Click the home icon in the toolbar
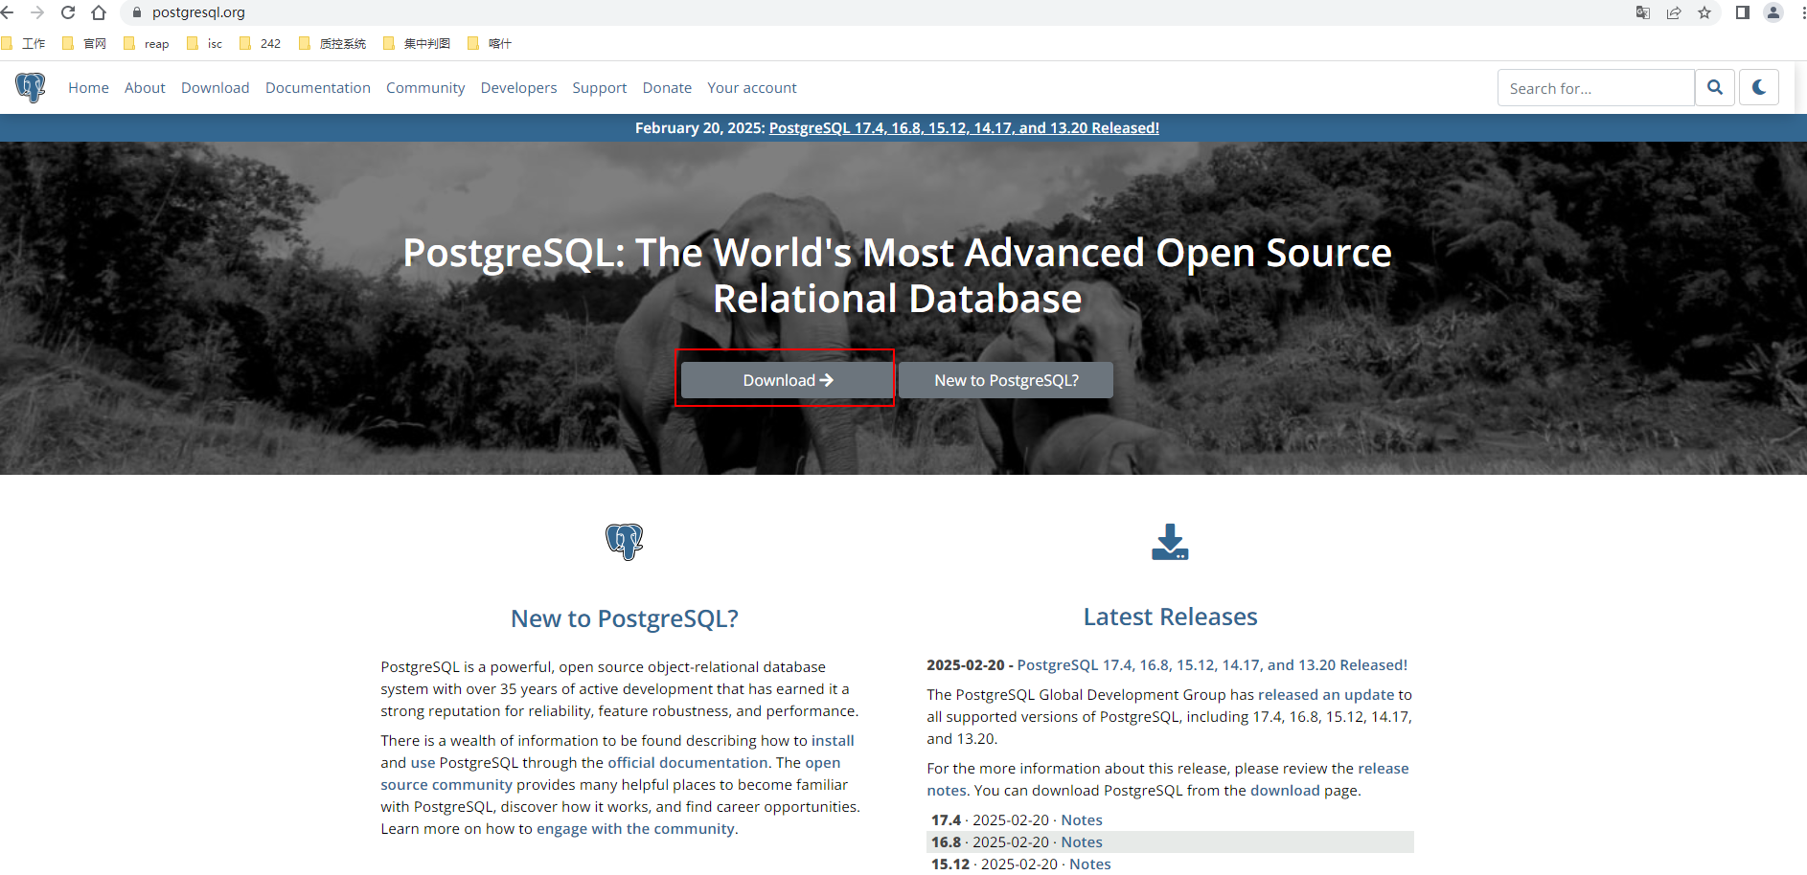This screenshot has height=875, width=1807. tap(99, 12)
